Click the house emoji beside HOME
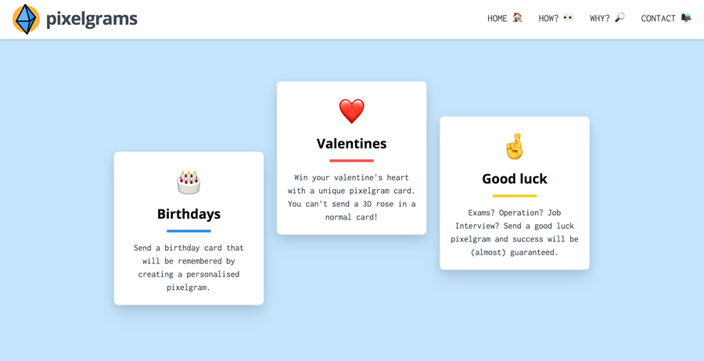 [x=517, y=17]
